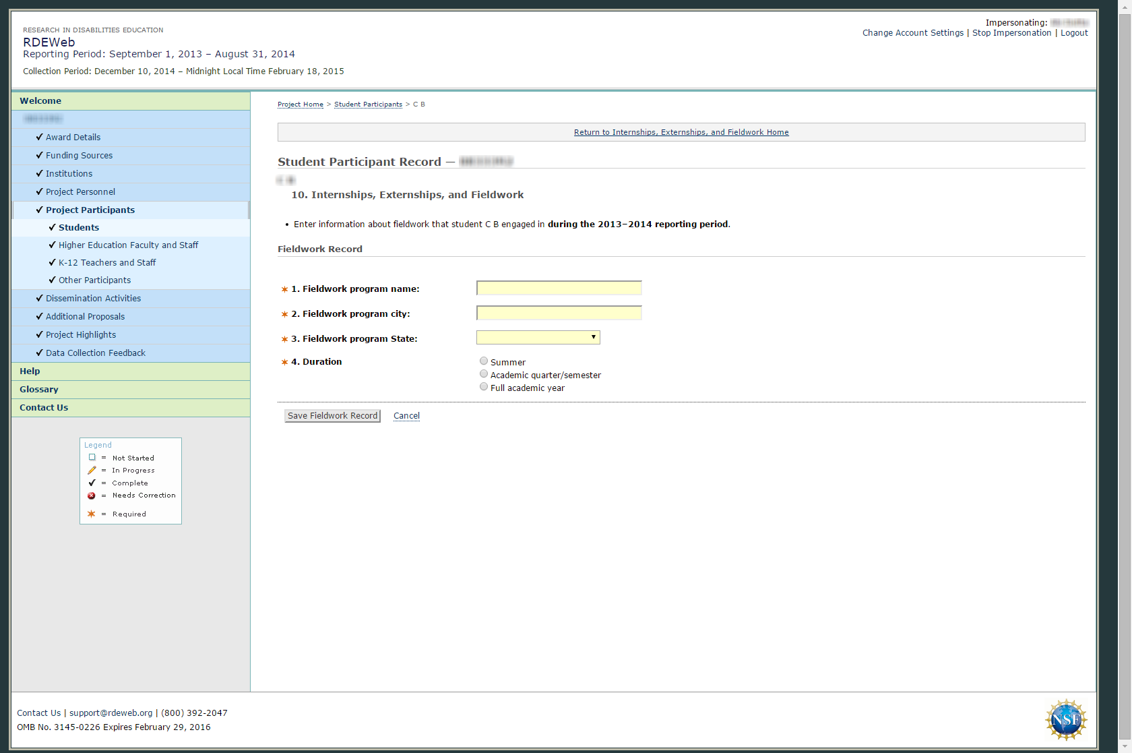Click the checkmark icon next to Funding Sources
The image size is (1132, 753).
tap(39, 155)
